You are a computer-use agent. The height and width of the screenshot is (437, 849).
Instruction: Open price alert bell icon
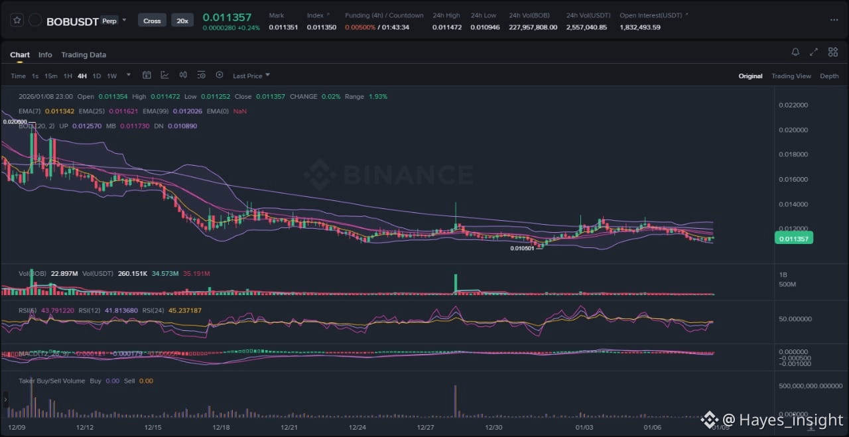pos(795,52)
